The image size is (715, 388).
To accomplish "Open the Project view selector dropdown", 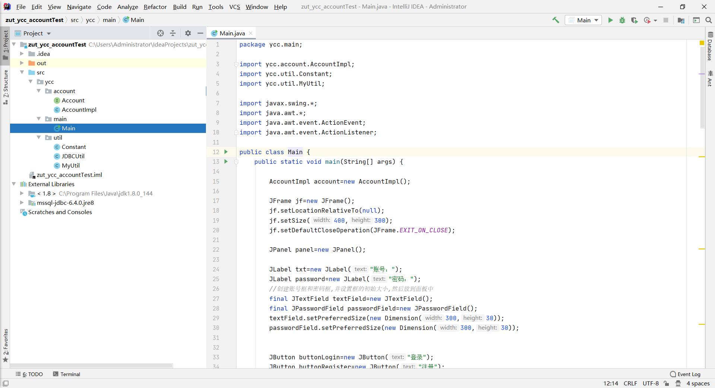I will click(x=33, y=33).
